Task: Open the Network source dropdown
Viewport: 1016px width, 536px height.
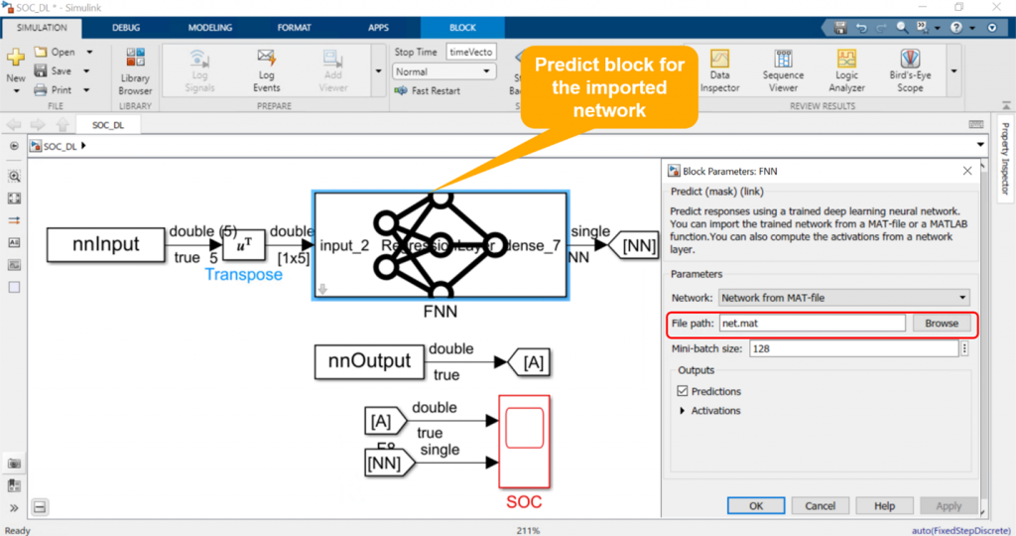Action: [843, 297]
